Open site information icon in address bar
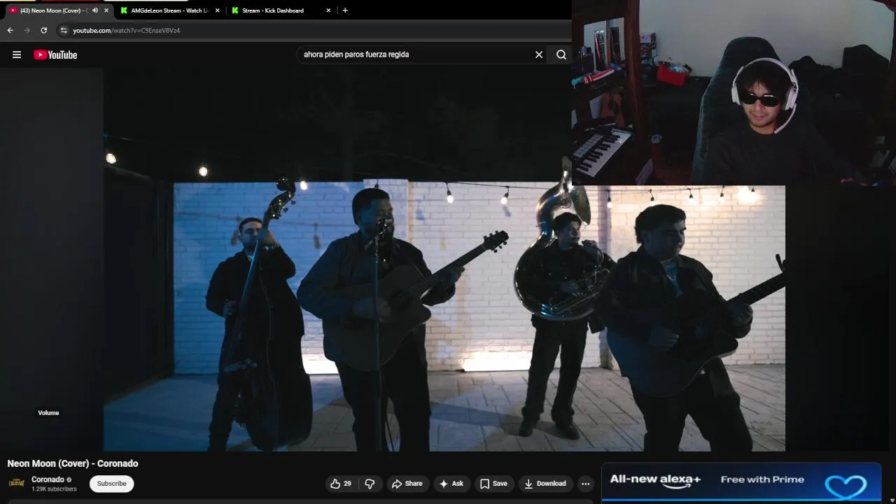The image size is (896, 504). [64, 30]
